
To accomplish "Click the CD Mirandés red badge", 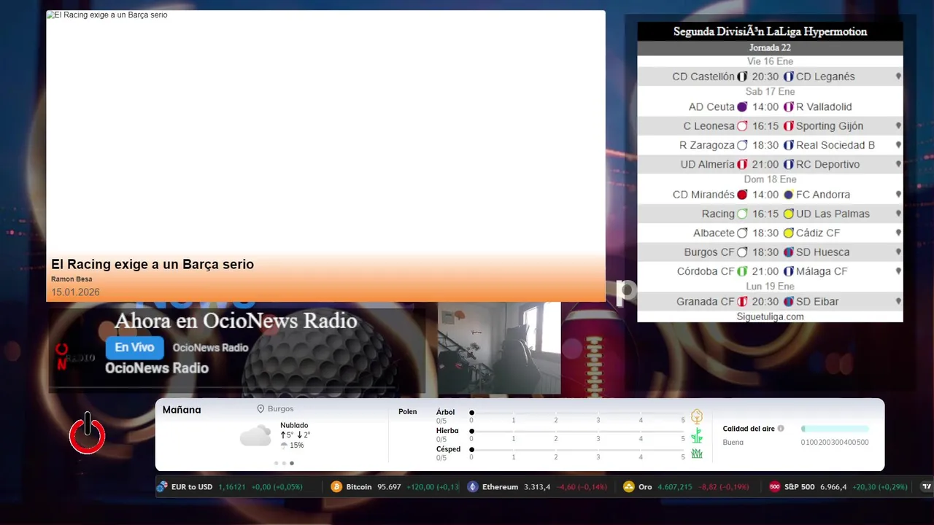I will click(x=742, y=195).
